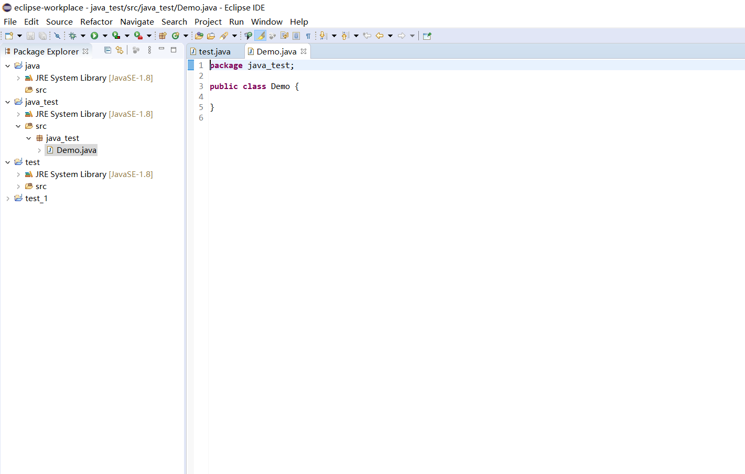
Task: Collapse the src folder under java_test
Action: click(18, 126)
